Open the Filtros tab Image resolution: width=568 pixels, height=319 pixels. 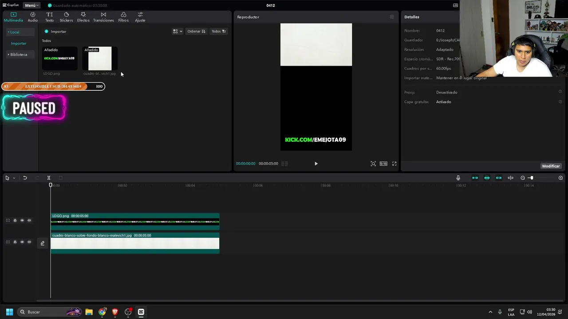click(123, 17)
